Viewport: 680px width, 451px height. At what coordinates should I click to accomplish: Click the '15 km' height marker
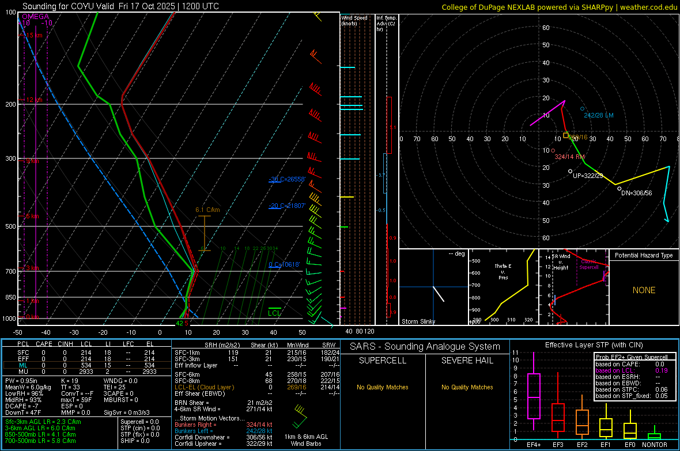coord(34,35)
